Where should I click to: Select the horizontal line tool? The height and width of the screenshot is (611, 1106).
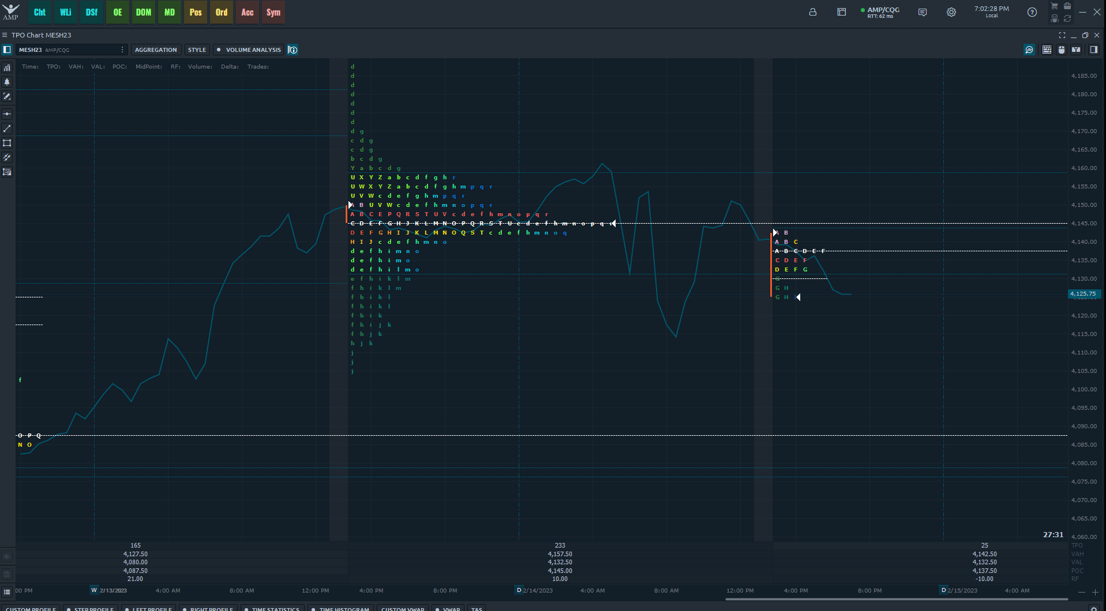(x=7, y=114)
